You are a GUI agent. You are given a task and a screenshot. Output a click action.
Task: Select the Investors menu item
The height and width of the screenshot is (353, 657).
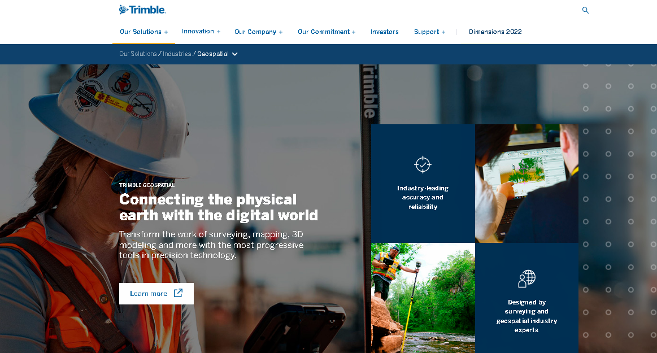(384, 32)
